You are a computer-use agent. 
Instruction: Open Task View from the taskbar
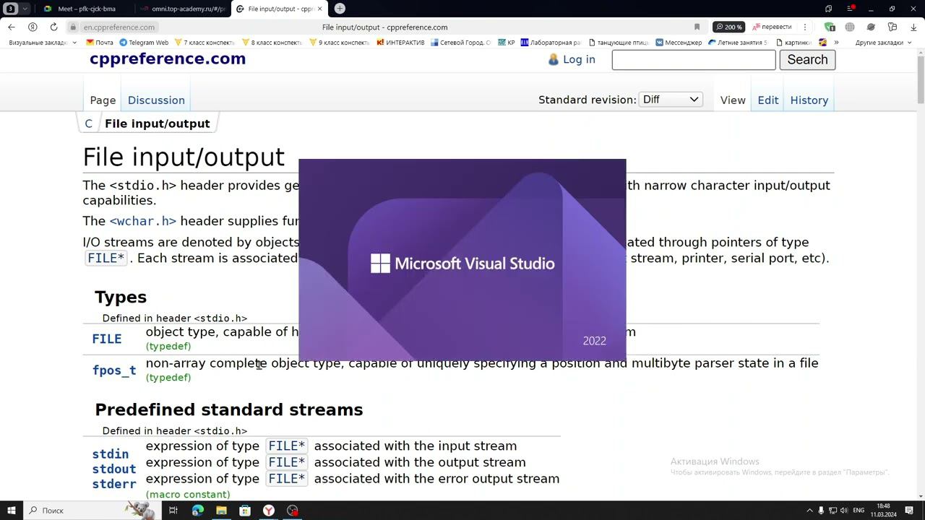[173, 511]
